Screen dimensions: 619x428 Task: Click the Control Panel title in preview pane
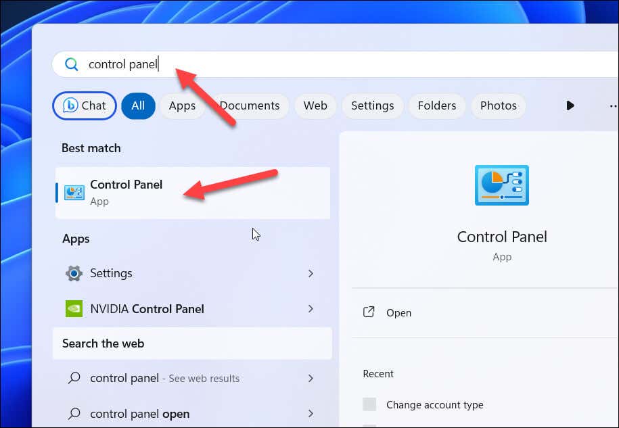(x=502, y=237)
